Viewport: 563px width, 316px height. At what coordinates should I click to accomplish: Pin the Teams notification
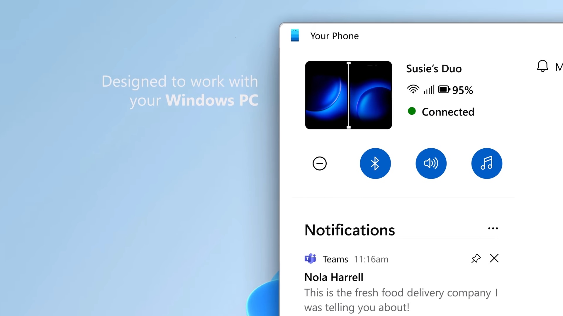(476, 259)
